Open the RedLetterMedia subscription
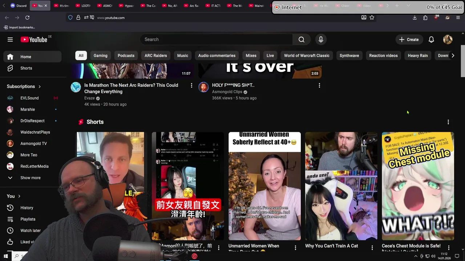This screenshot has width=465, height=261. [x=33, y=166]
